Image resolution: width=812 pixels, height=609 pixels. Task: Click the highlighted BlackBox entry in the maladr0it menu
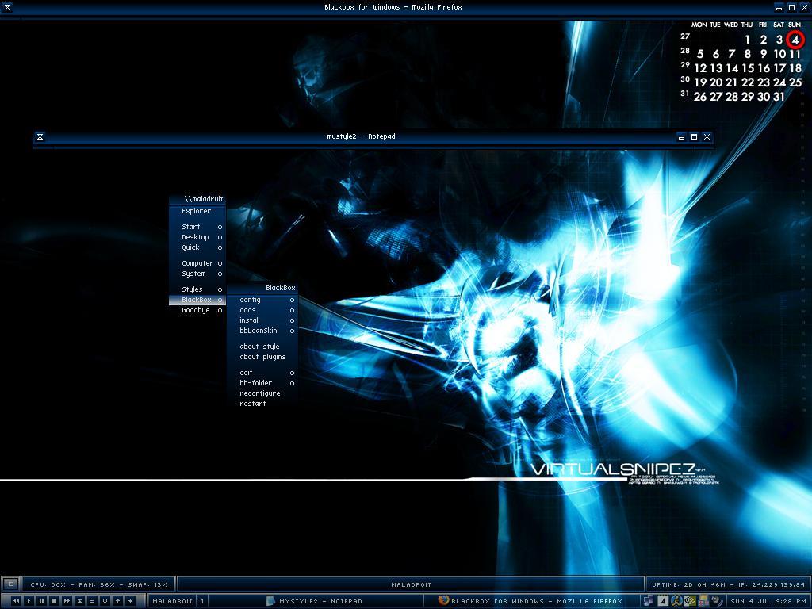coord(197,300)
